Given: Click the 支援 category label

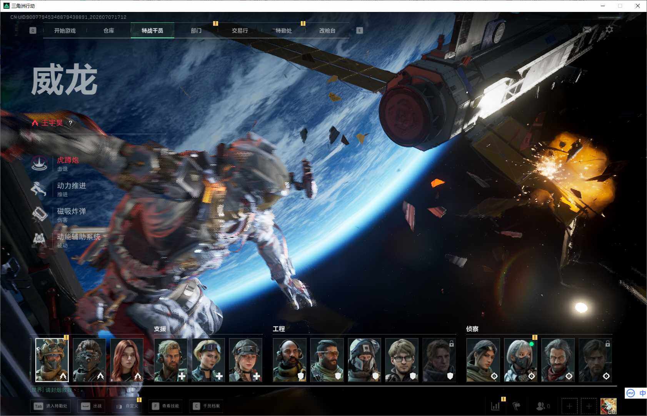Looking at the screenshot, I should tap(160, 329).
